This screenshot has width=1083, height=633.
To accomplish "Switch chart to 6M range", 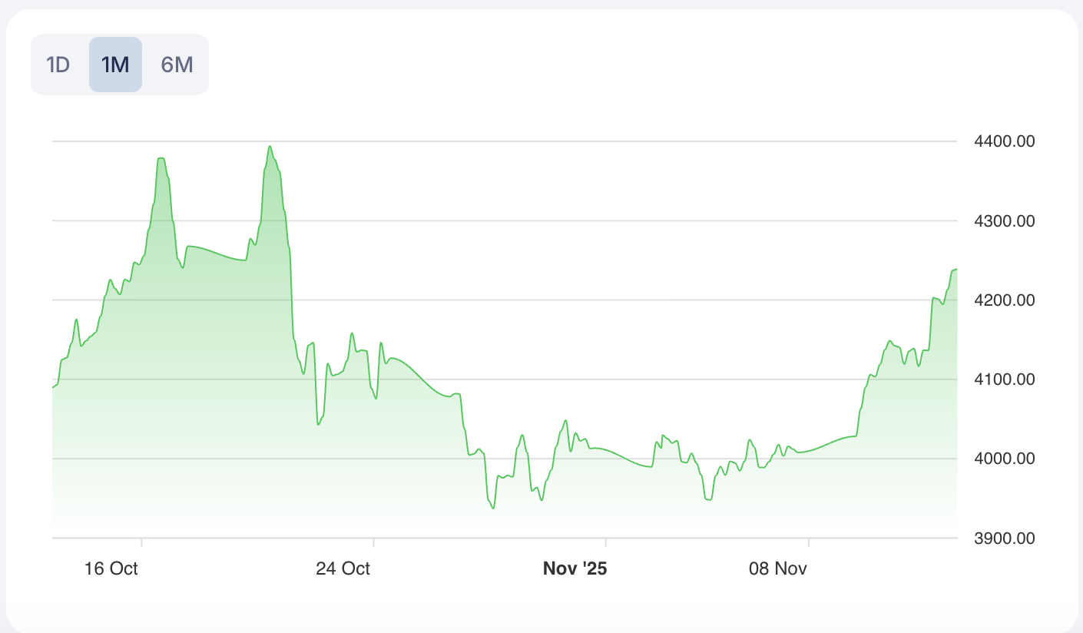I will click(x=177, y=65).
